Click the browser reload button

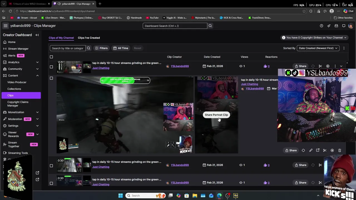click(x=10, y=11)
